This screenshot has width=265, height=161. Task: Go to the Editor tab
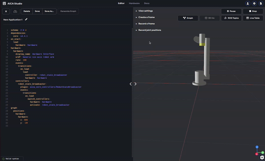121,3
